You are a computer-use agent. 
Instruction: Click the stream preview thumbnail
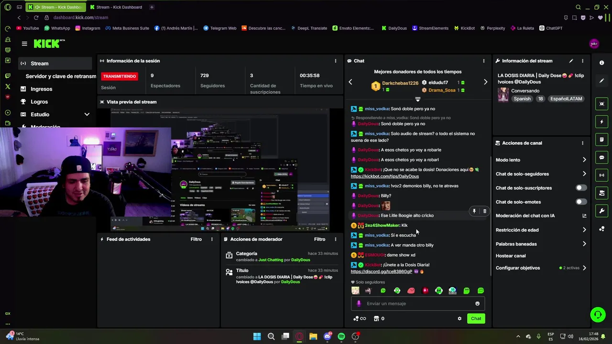point(220,169)
